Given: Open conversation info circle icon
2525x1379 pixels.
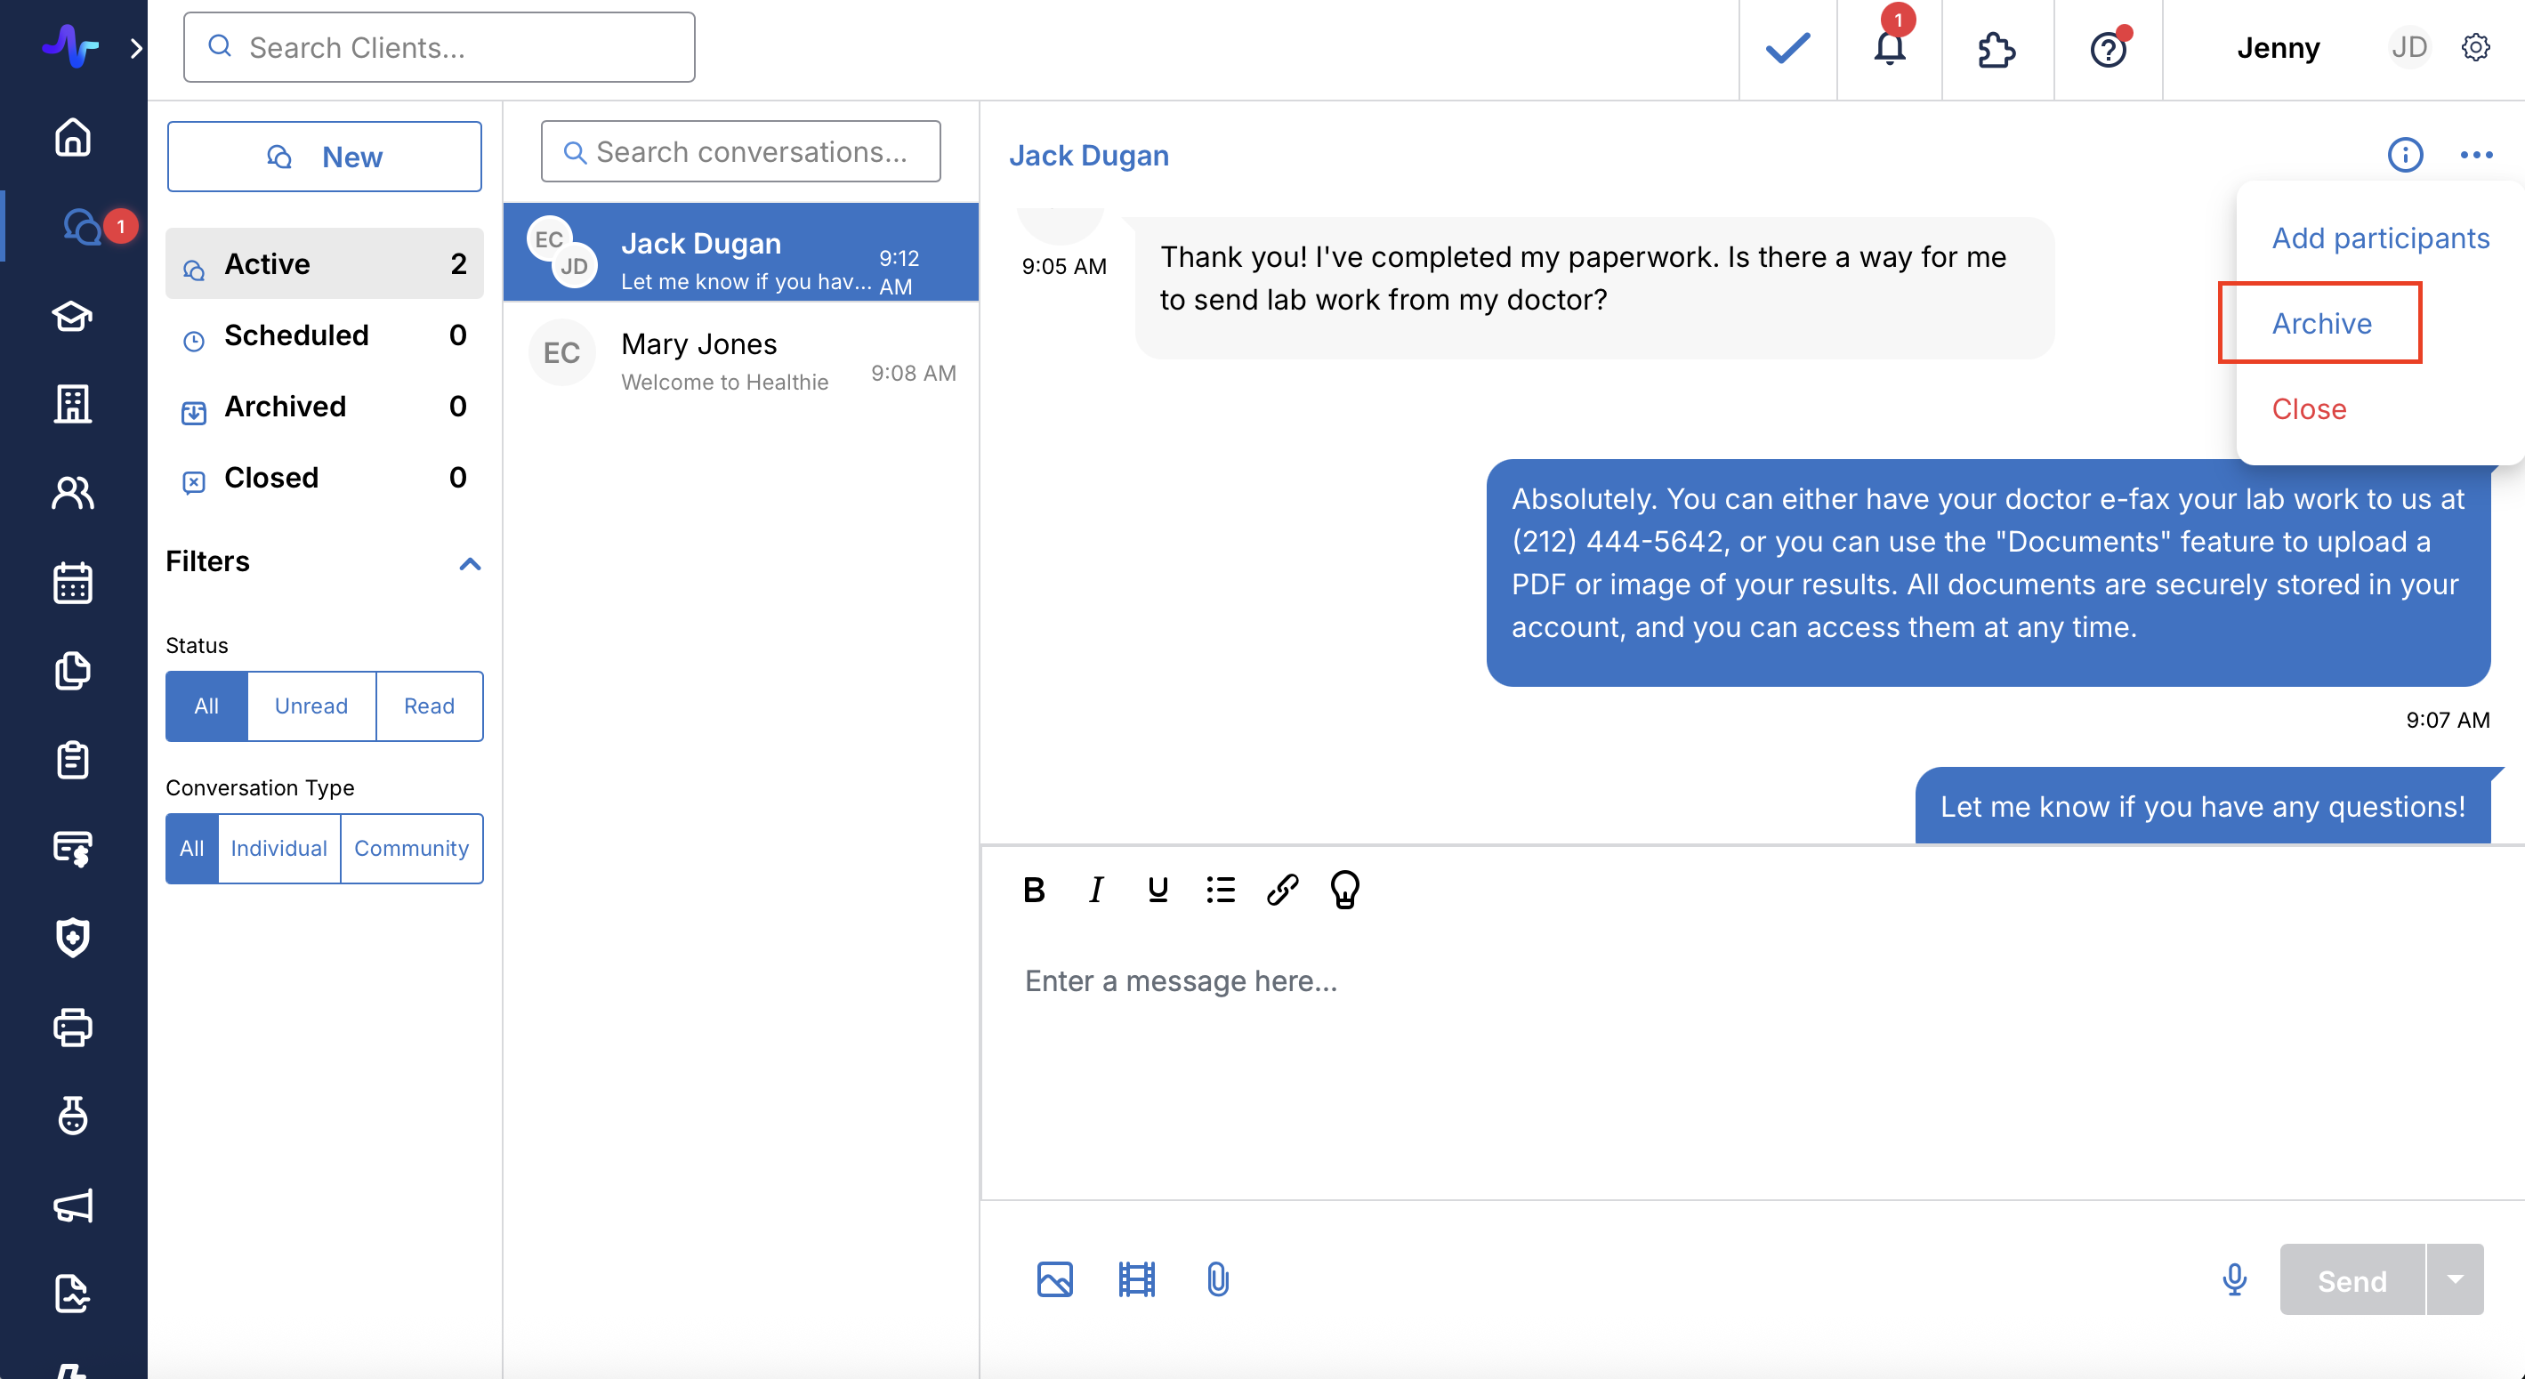Looking at the screenshot, I should (2404, 155).
